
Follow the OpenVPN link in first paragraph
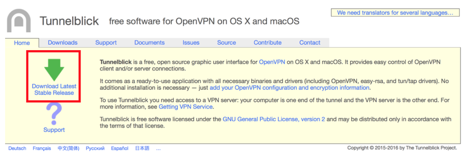tap(272, 62)
